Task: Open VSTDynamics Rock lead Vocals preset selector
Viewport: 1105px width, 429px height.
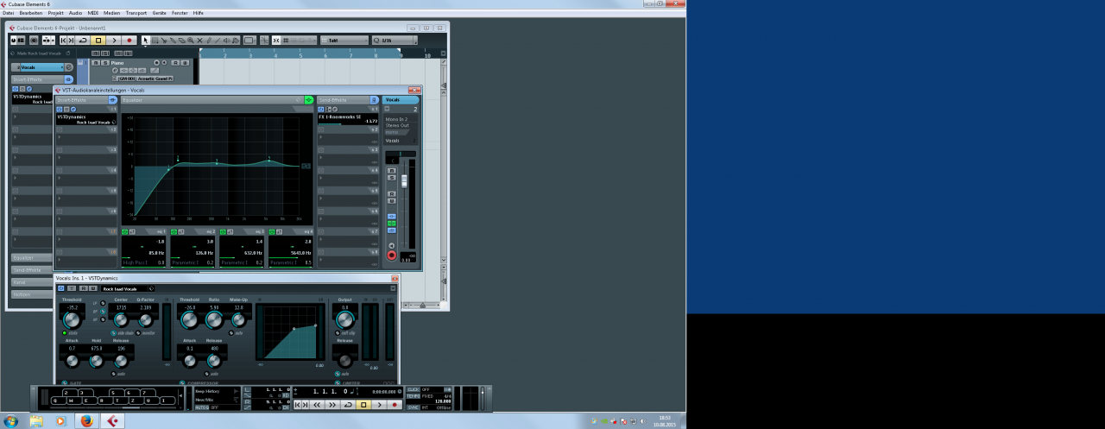Action: (x=127, y=288)
